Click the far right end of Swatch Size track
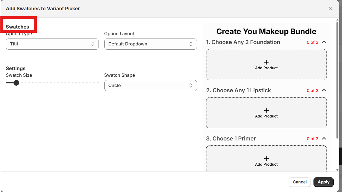342x192 pixels. pos(98,83)
